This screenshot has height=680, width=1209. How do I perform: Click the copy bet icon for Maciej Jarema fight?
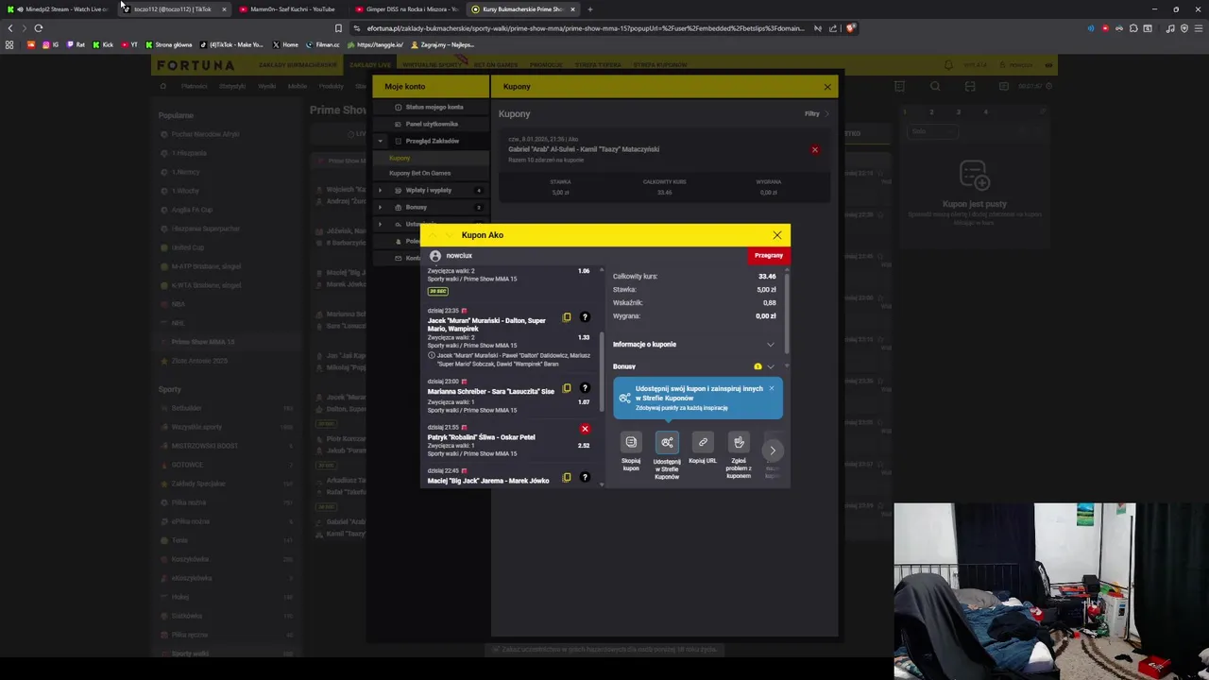(x=567, y=478)
